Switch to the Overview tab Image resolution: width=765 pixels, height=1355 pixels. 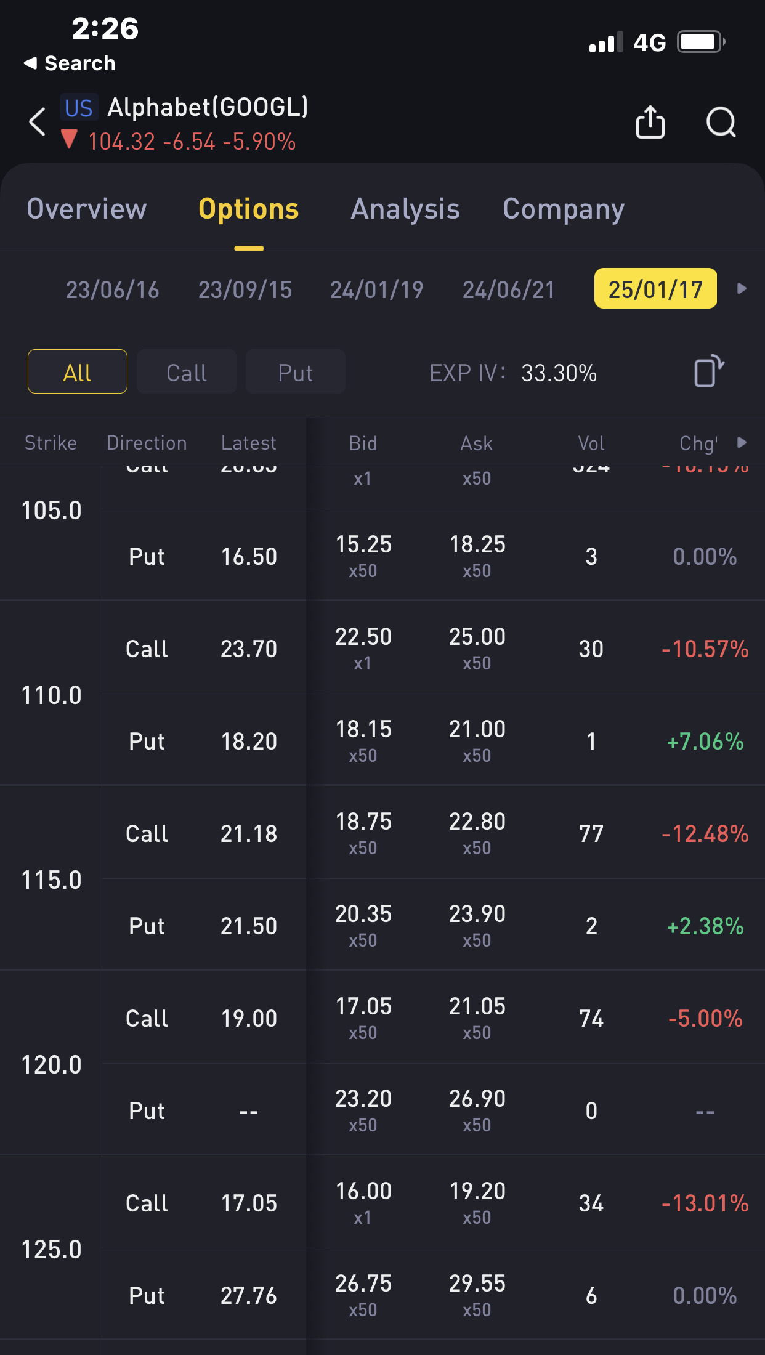(x=87, y=209)
